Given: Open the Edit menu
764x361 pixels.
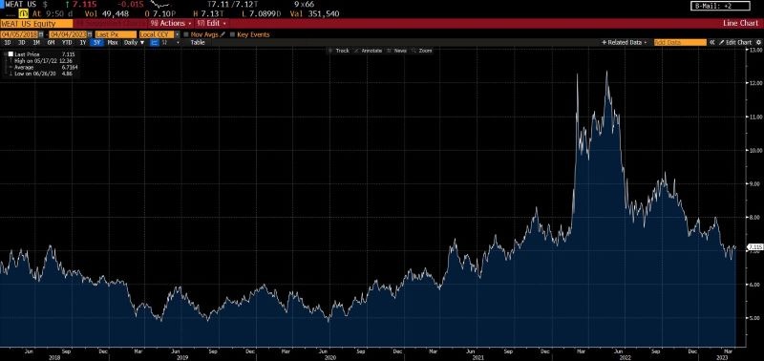Looking at the screenshot, I should [212, 23].
